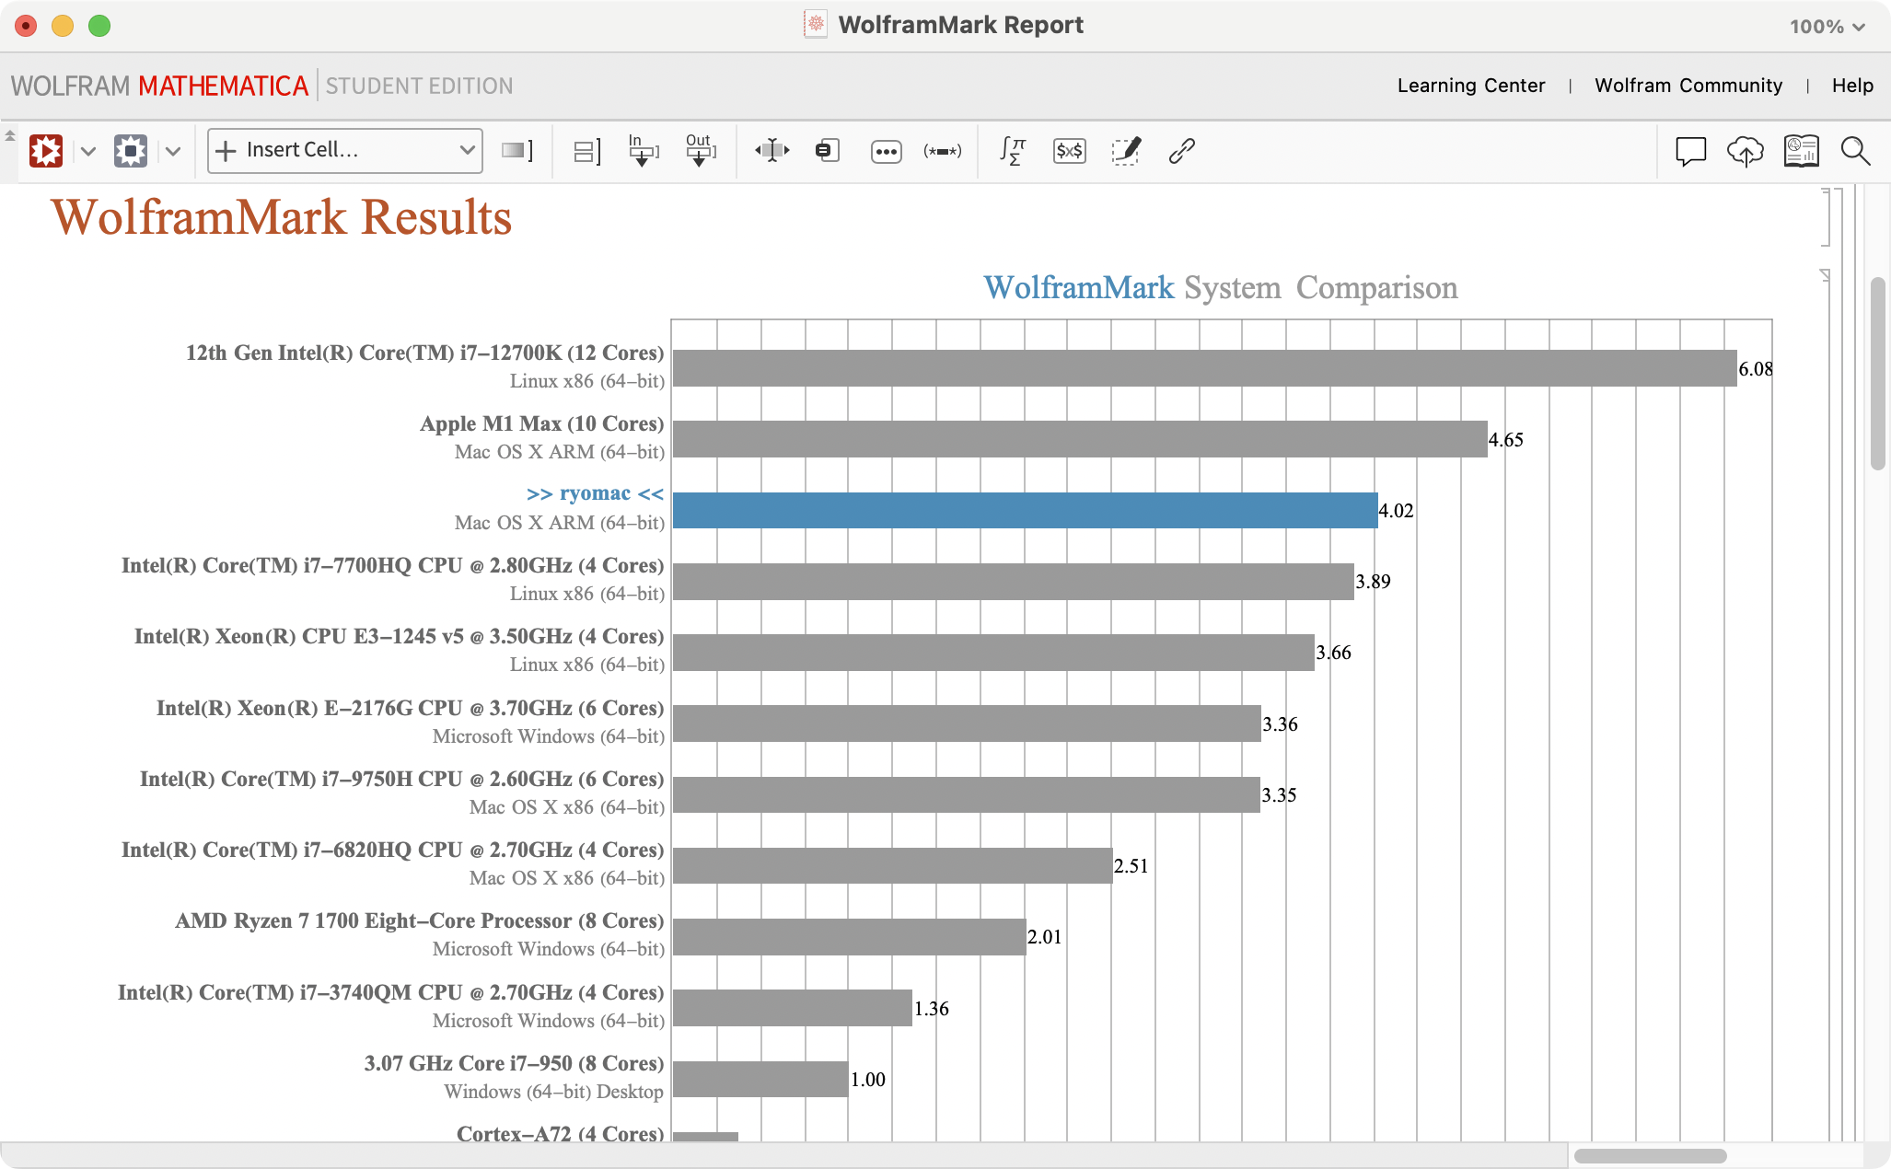1891x1169 pixels.
Task: Select the title cell bracket at the right edge
Action: (1826, 217)
